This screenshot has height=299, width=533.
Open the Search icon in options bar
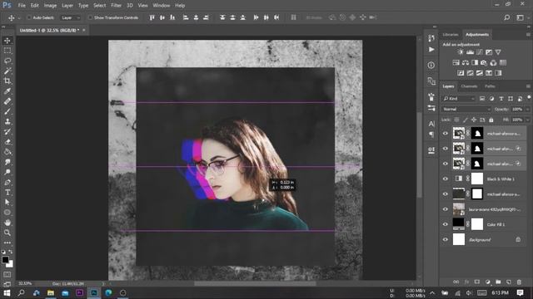(x=507, y=17)
